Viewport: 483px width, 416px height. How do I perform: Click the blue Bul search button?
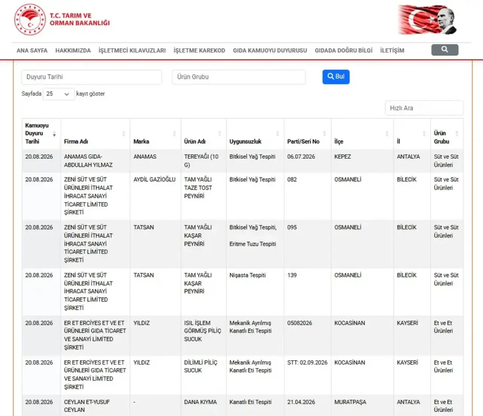[x=336, y=76]
